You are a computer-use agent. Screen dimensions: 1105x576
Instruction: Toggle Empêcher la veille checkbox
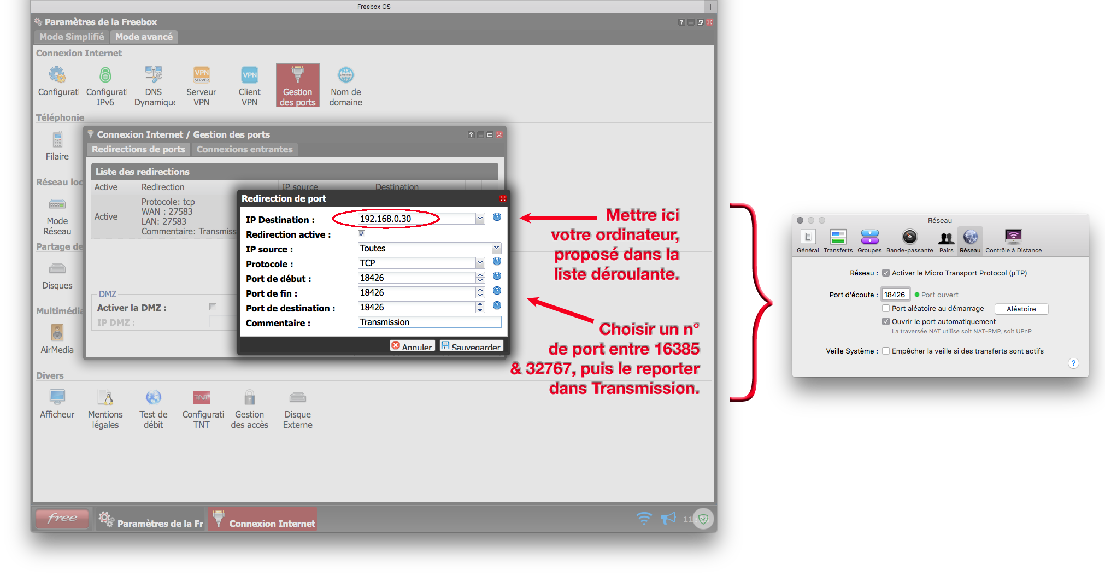886,351
